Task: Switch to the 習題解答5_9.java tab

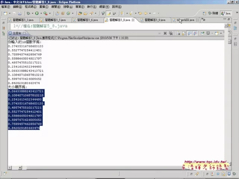Action: click(155, 20)
